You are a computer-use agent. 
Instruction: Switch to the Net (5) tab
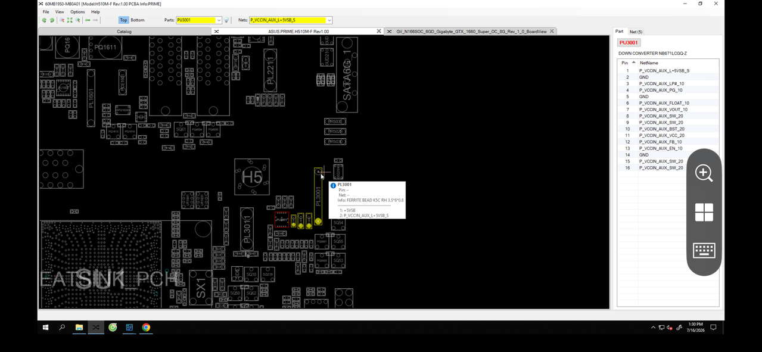(x=636, y=32)
